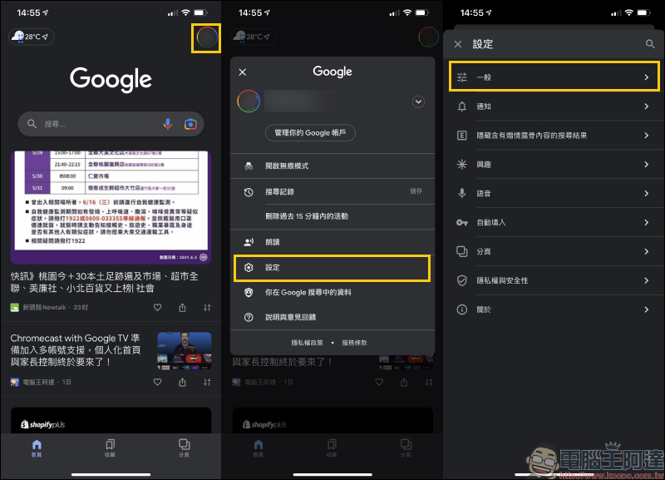Open the Chromecast with Google TV article headline
This screenshot has width=665, height=480.
(76, 350)
